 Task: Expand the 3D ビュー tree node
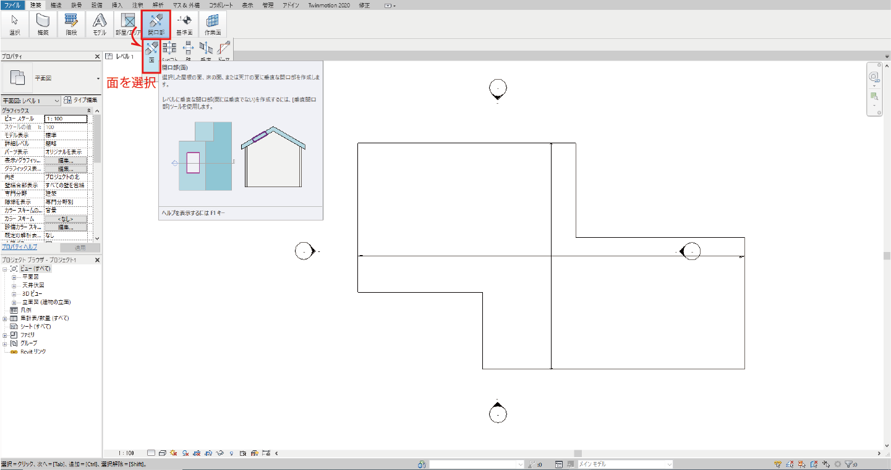[14, 294]
